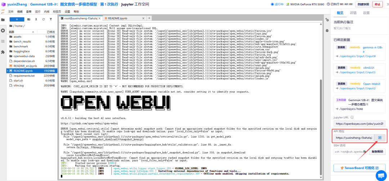Switch to the 详情 tab

click(353, 13)
